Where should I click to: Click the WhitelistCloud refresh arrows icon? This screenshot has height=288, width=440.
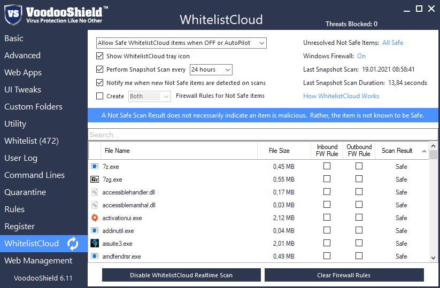point(73,244)
